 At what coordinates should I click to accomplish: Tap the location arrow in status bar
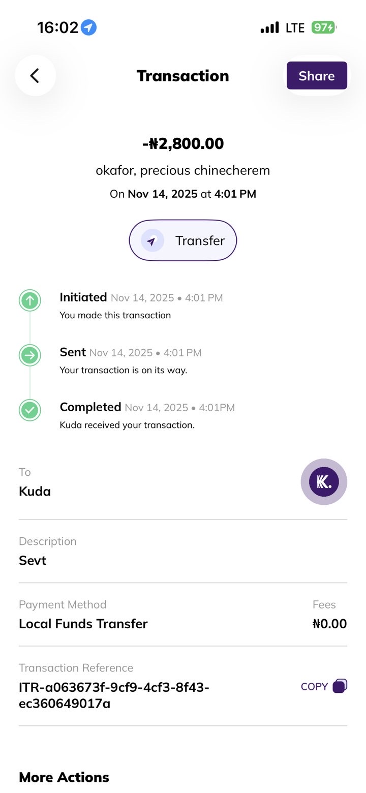(88, 27)
